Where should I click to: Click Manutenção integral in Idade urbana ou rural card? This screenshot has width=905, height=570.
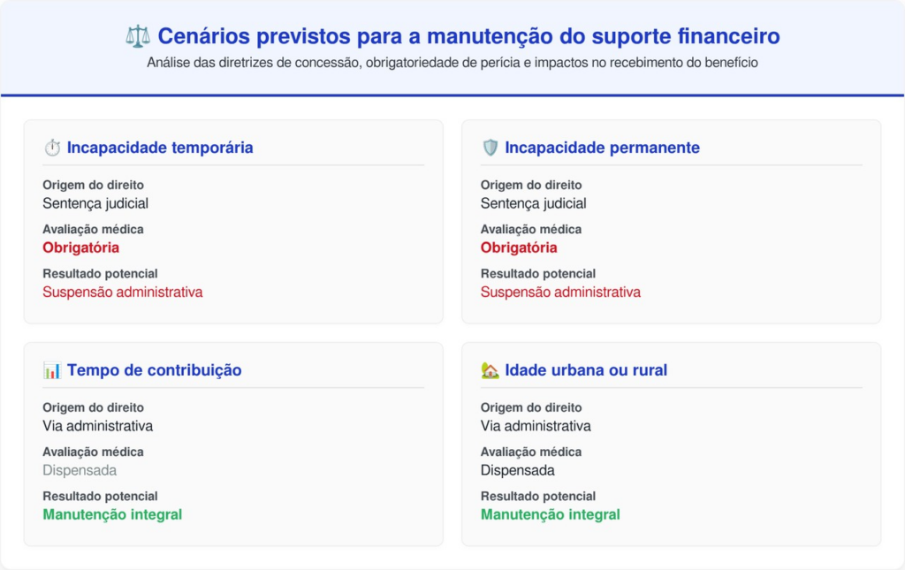tap(550, 514)
